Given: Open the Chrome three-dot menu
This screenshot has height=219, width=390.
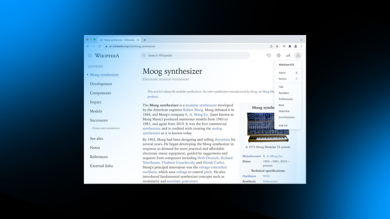Looking at the screenshot, I should point(301,46).
